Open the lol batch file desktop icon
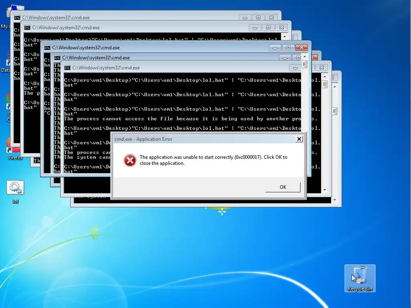The image size is (411, 308). tap(15, 192)
